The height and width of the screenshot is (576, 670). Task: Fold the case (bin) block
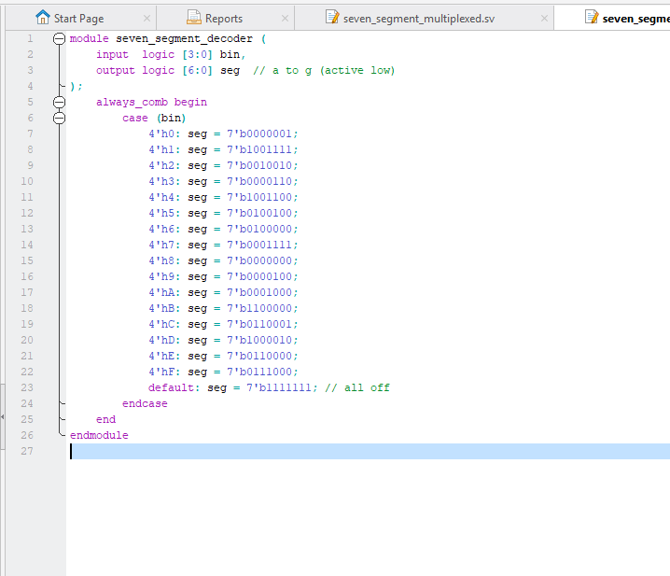pos(60,119)
